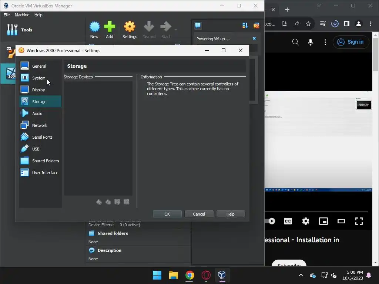Toggle closed captions on video player

point(288,221)
